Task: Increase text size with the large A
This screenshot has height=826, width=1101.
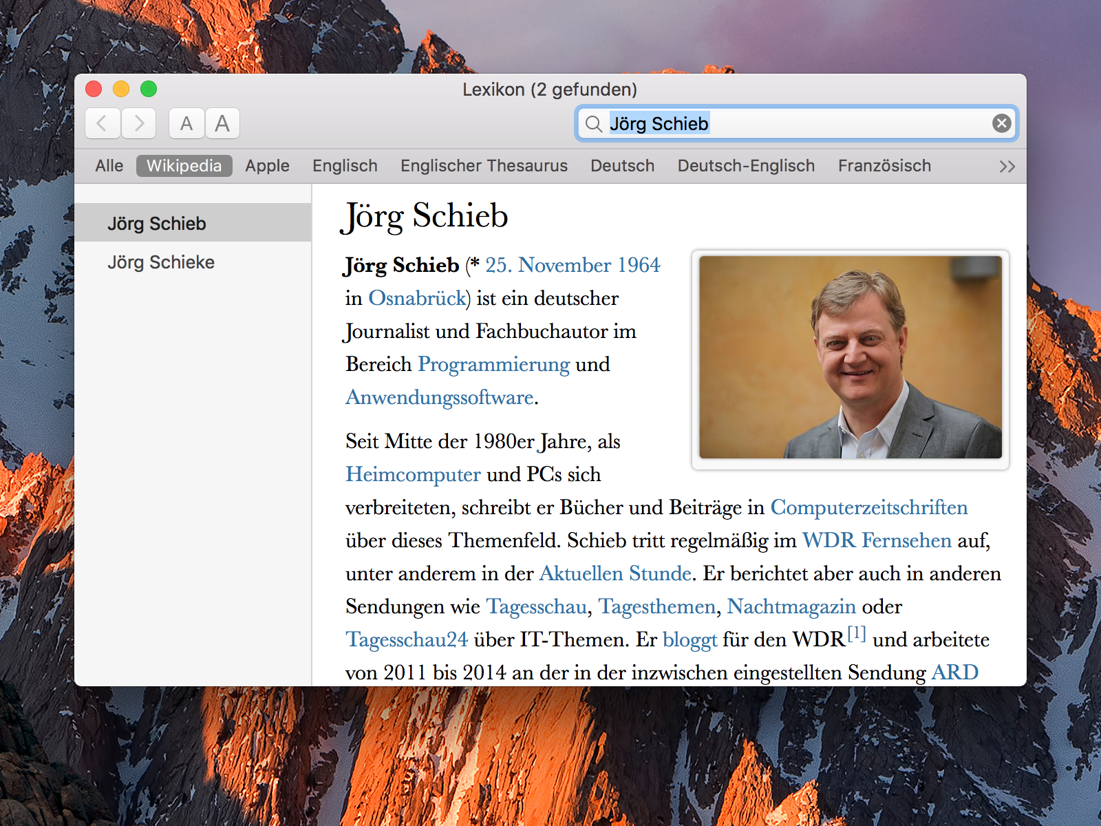Action: tap(222, 124)
